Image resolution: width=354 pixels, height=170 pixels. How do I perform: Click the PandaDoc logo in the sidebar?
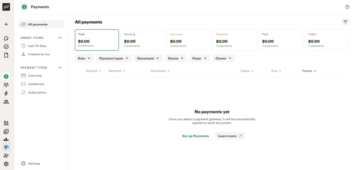[6, 7]
